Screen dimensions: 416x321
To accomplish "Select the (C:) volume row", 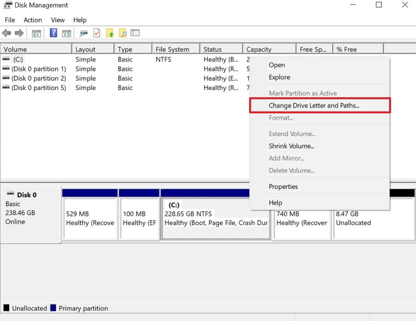I will [x=125, y=59].
